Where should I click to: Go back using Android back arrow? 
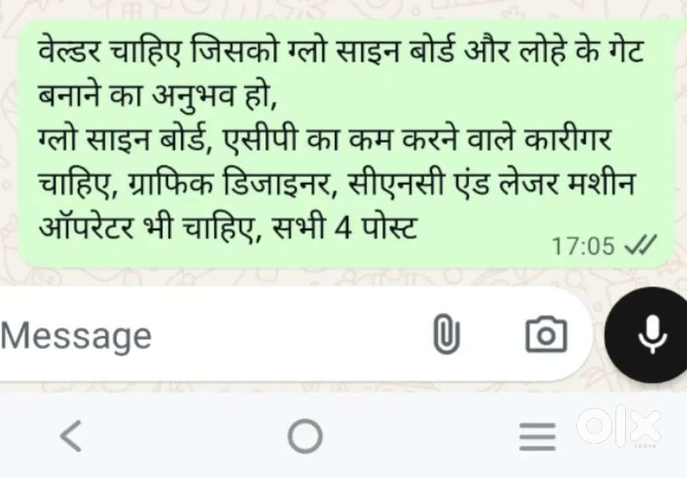point(71,435)
